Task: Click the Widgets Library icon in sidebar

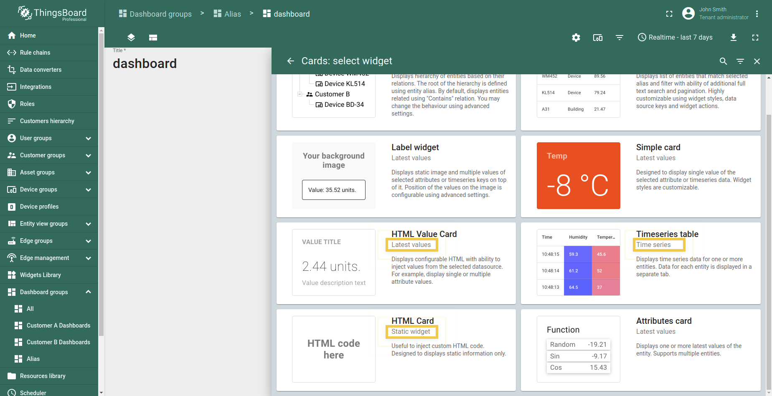Action: pyautogui.click(x=12, y=275)
